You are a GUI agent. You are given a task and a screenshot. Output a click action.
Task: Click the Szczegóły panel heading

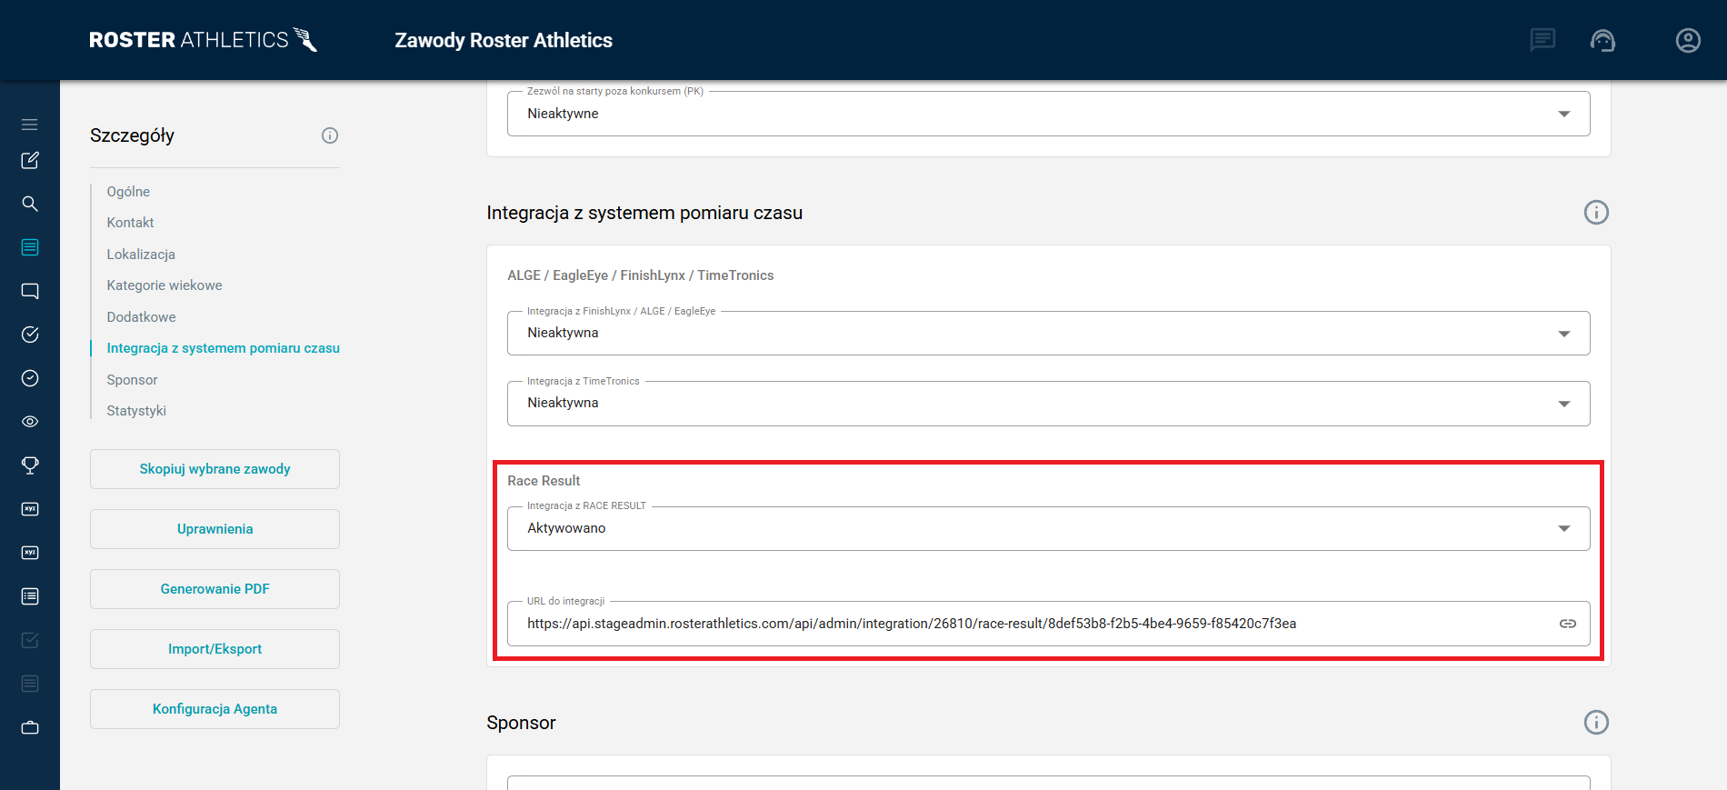(x=132, y=135)
